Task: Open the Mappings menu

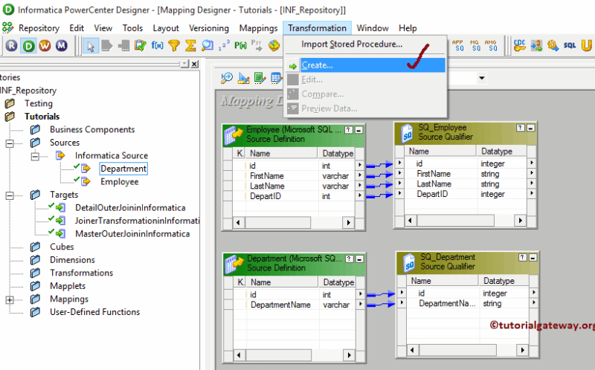Action: coord(258,28)
